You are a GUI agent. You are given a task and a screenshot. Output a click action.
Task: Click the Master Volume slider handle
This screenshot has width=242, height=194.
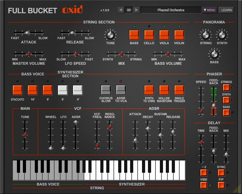pyautogui.click(x=29, y=54)
